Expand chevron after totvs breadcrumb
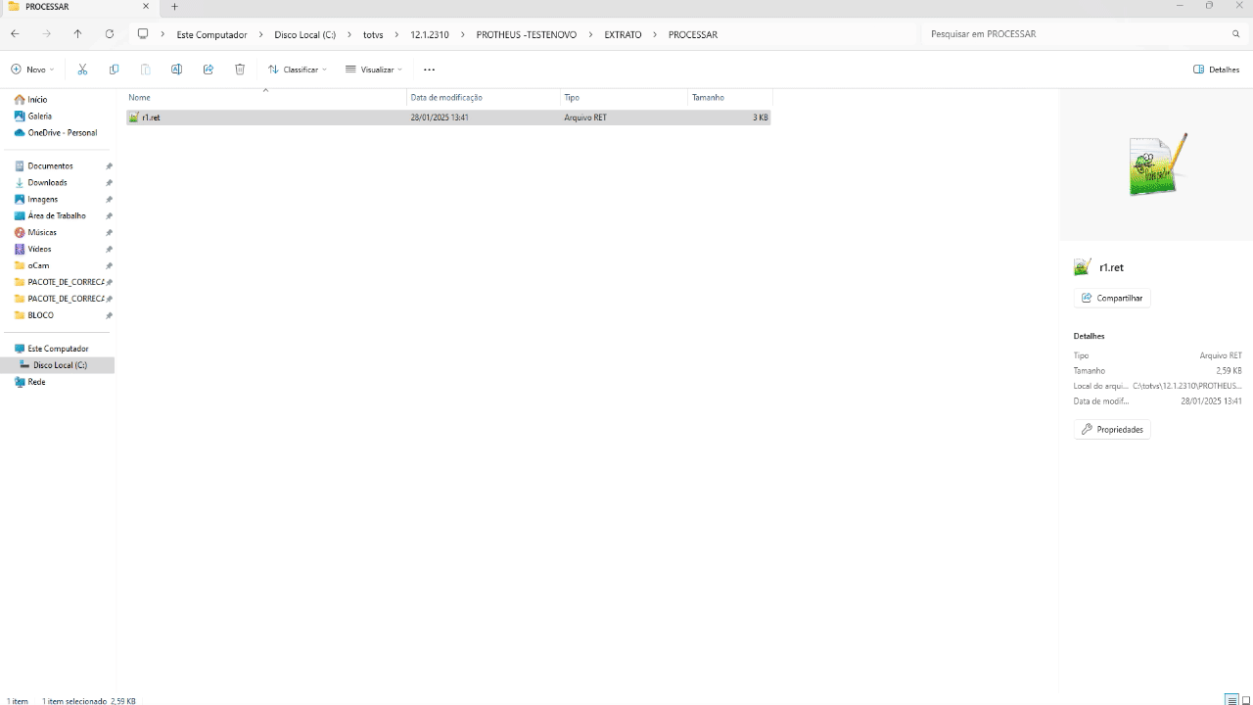This screenshot has width=1253, height=705. (396, 34)
